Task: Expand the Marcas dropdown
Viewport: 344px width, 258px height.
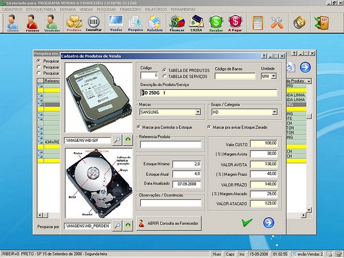Action: pos(199,112)
